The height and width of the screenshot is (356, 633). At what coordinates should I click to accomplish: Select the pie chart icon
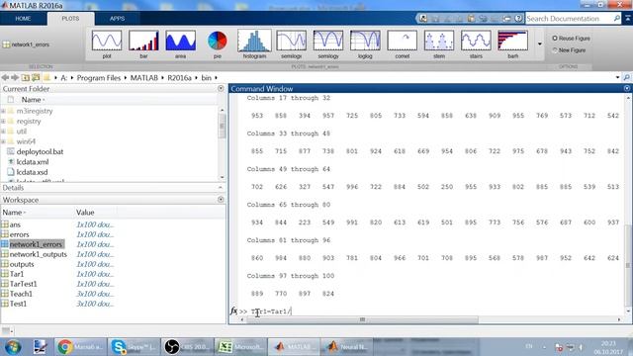[218, 44]
